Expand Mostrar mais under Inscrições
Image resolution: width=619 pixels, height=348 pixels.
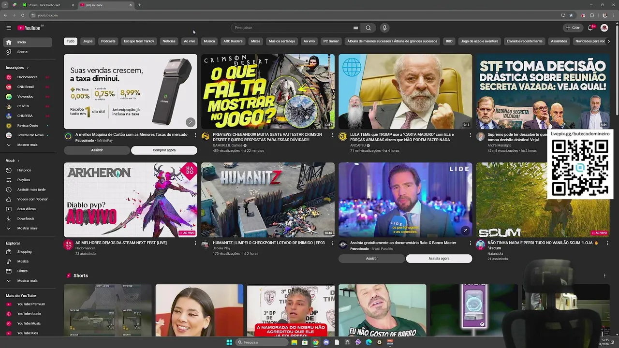pyautogui.click(x=29, y=145)
